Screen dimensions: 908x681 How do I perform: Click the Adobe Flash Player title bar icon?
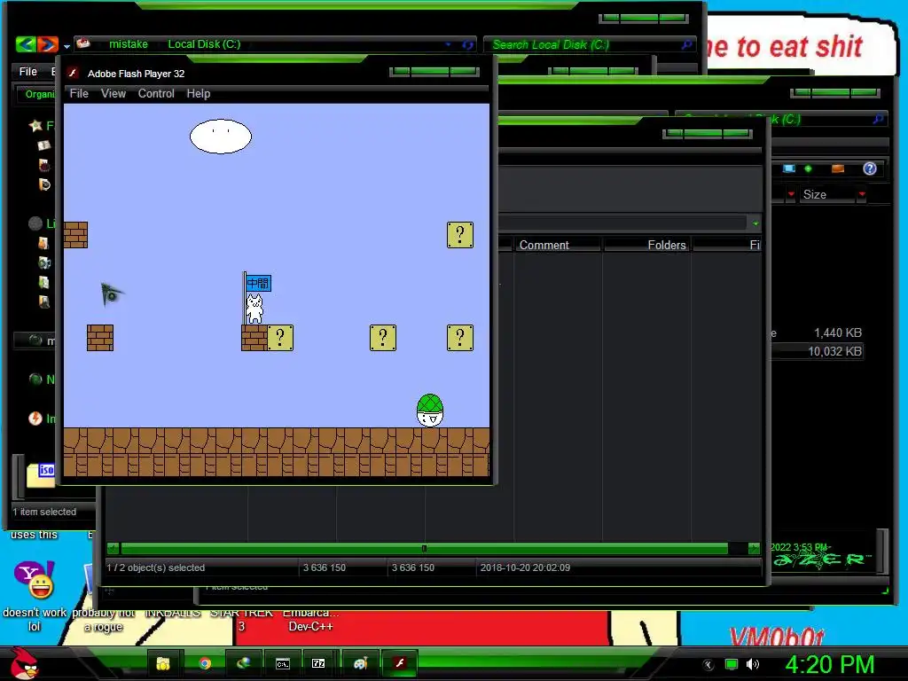click(x=73, y=73)
